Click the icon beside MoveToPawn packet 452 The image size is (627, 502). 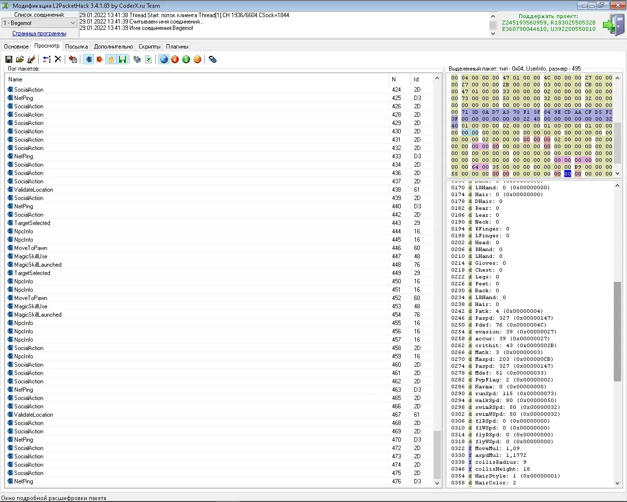point(10,298)
